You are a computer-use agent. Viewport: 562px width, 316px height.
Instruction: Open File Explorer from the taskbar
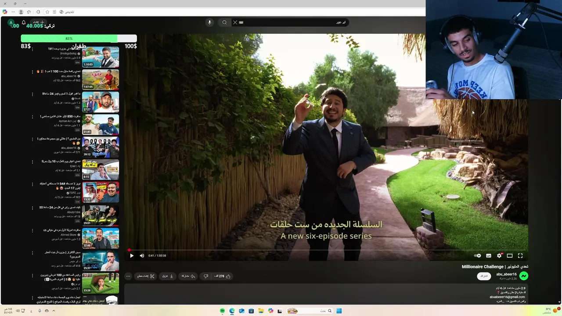pyautogui.click(x=261, y=311)
